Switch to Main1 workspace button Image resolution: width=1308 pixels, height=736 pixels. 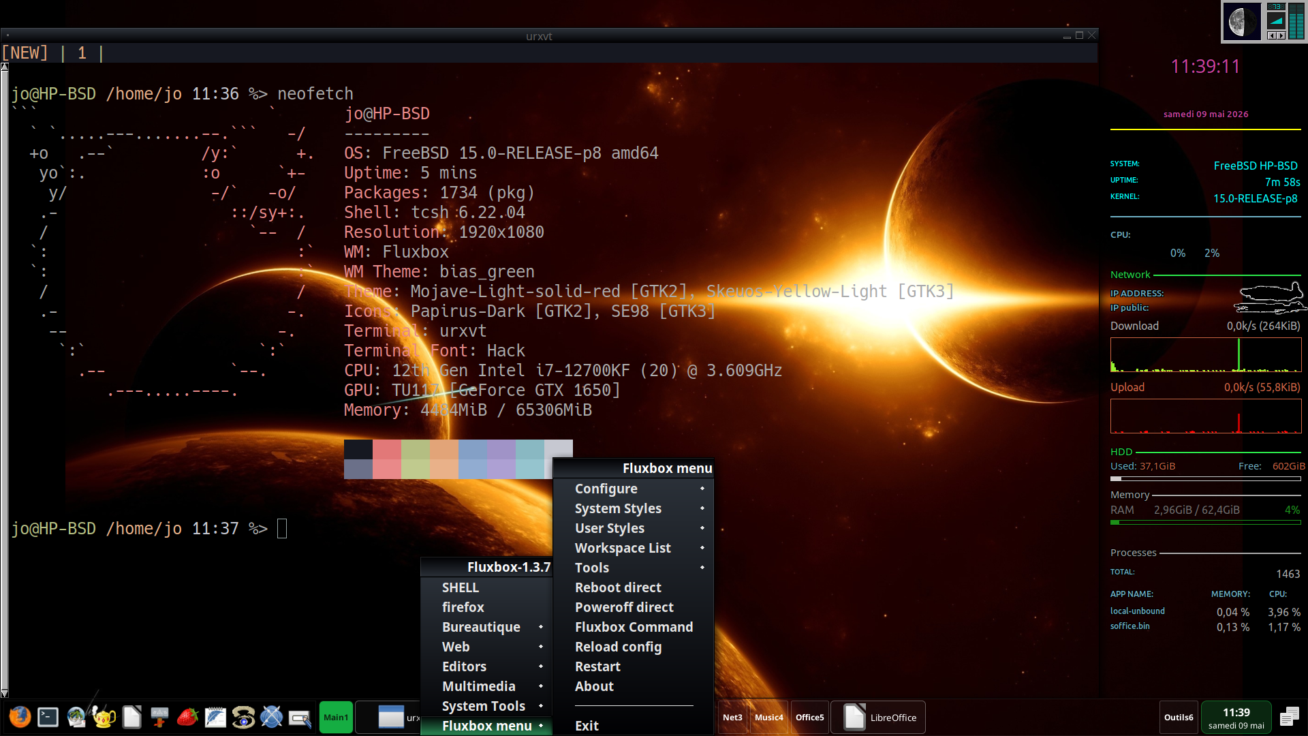[x=336, y=717]
